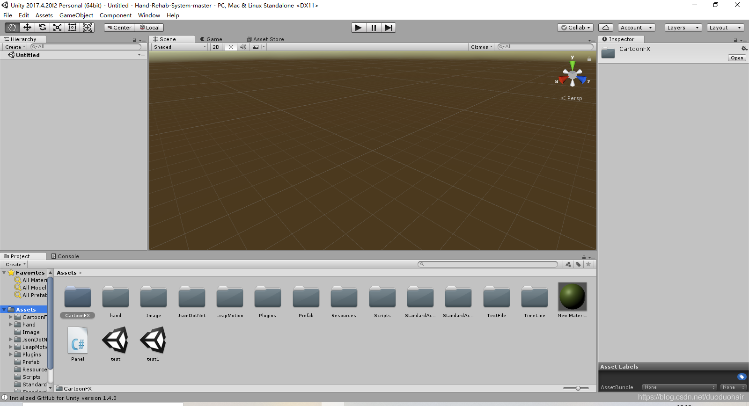Image resolution: width=749 pixels, height=406 pixels.
Task: Save search star icon in Project
Action: [588, 264]
